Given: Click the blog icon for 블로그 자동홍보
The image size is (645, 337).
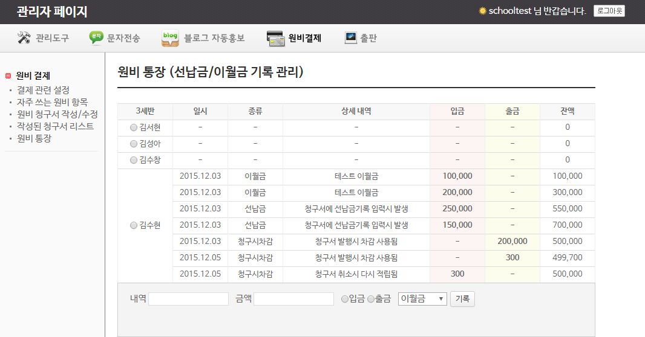Looking at the screenshot, I should coord(170,38).
